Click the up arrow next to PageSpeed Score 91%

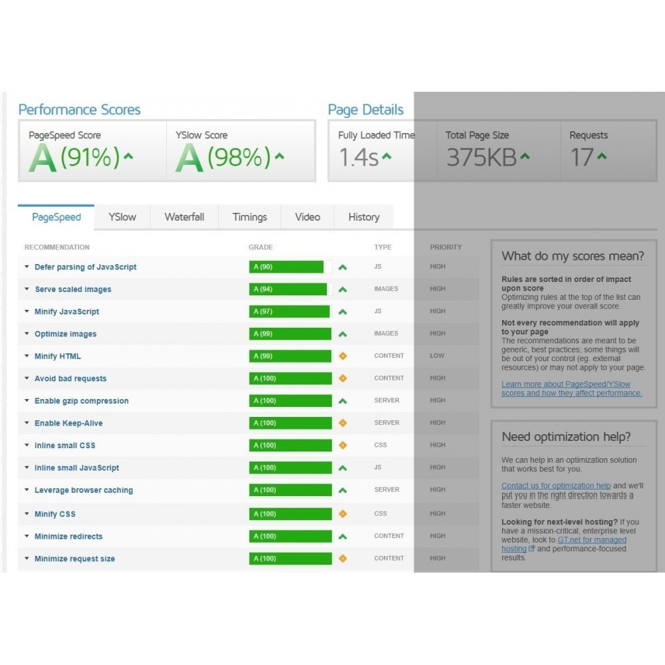click(128, 156)
